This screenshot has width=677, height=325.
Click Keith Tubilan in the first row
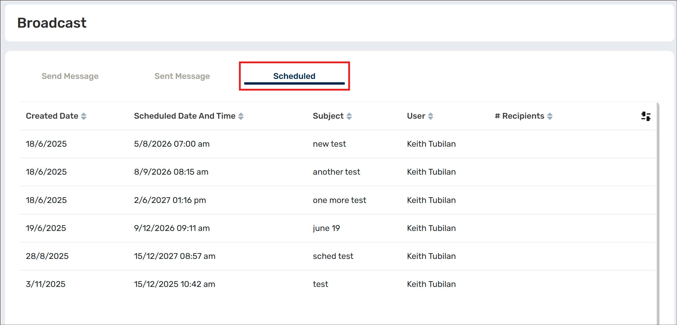[431, 144]
